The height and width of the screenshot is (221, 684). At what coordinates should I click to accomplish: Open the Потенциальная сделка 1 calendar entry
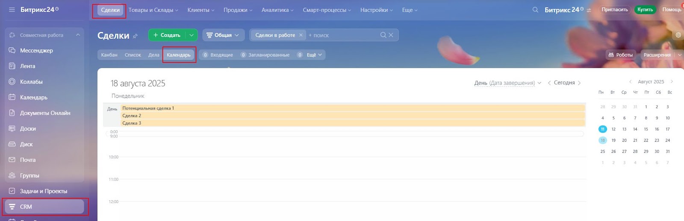coord(148,108)
